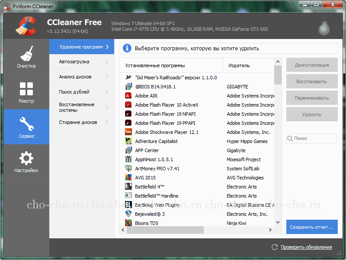Select the AVG 2015 program icon
The height and width of the screenshot is (260, 346).
pyautogui.click(x=128, y=178)
